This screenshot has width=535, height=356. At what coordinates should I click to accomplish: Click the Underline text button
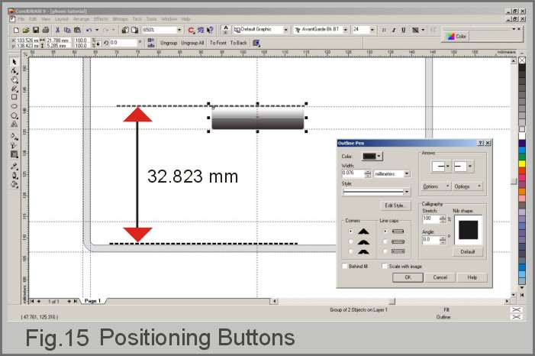point(403,30)
